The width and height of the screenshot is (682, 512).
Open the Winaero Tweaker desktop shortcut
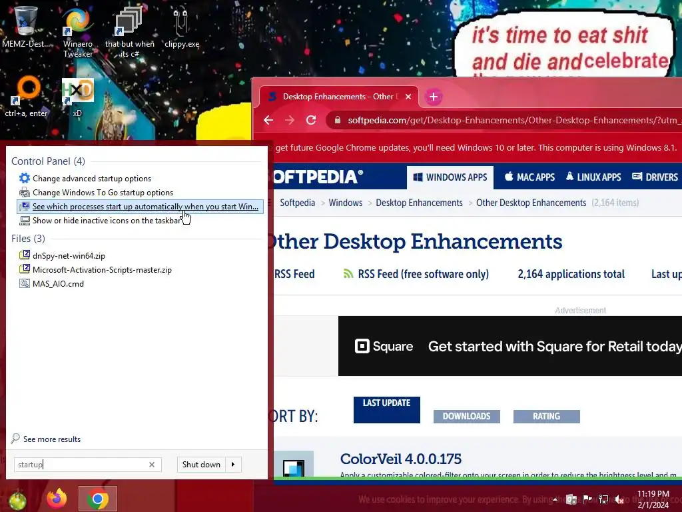click(x=77, y=33)
